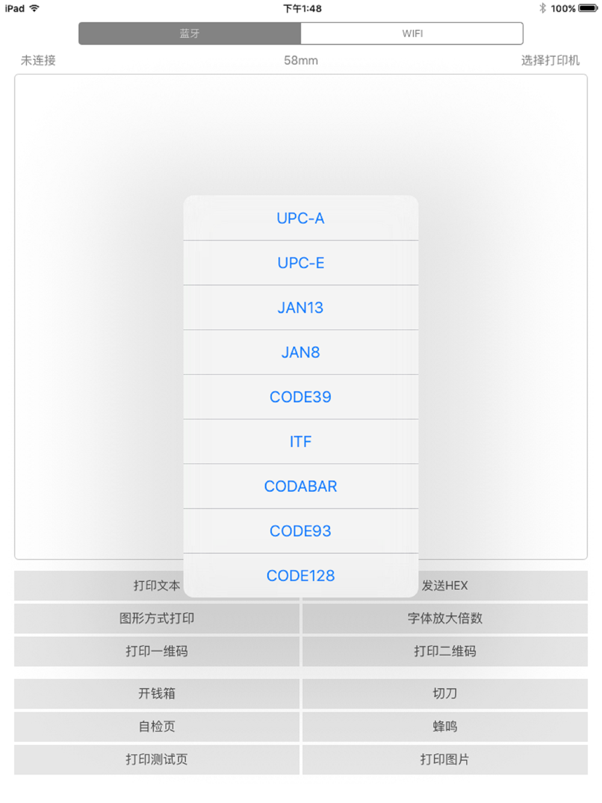This screenshot has width=602, height=803.
Task: Tap the 开钱箱 button
Action: coord(157,693)
